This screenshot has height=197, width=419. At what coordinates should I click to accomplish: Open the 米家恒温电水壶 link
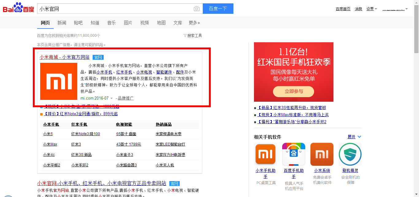pyautogui.click(x=168, y=134)
